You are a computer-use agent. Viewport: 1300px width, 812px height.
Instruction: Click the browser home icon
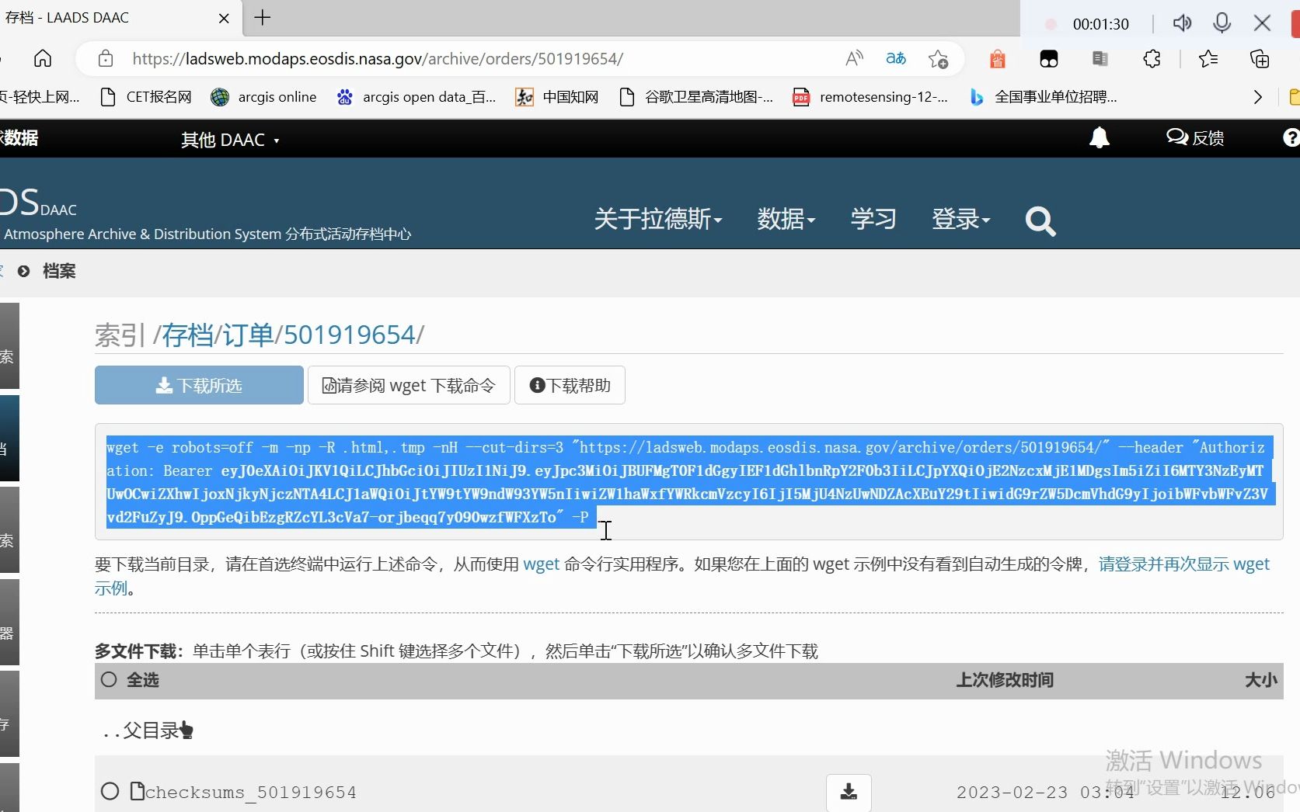pos(43,58)
